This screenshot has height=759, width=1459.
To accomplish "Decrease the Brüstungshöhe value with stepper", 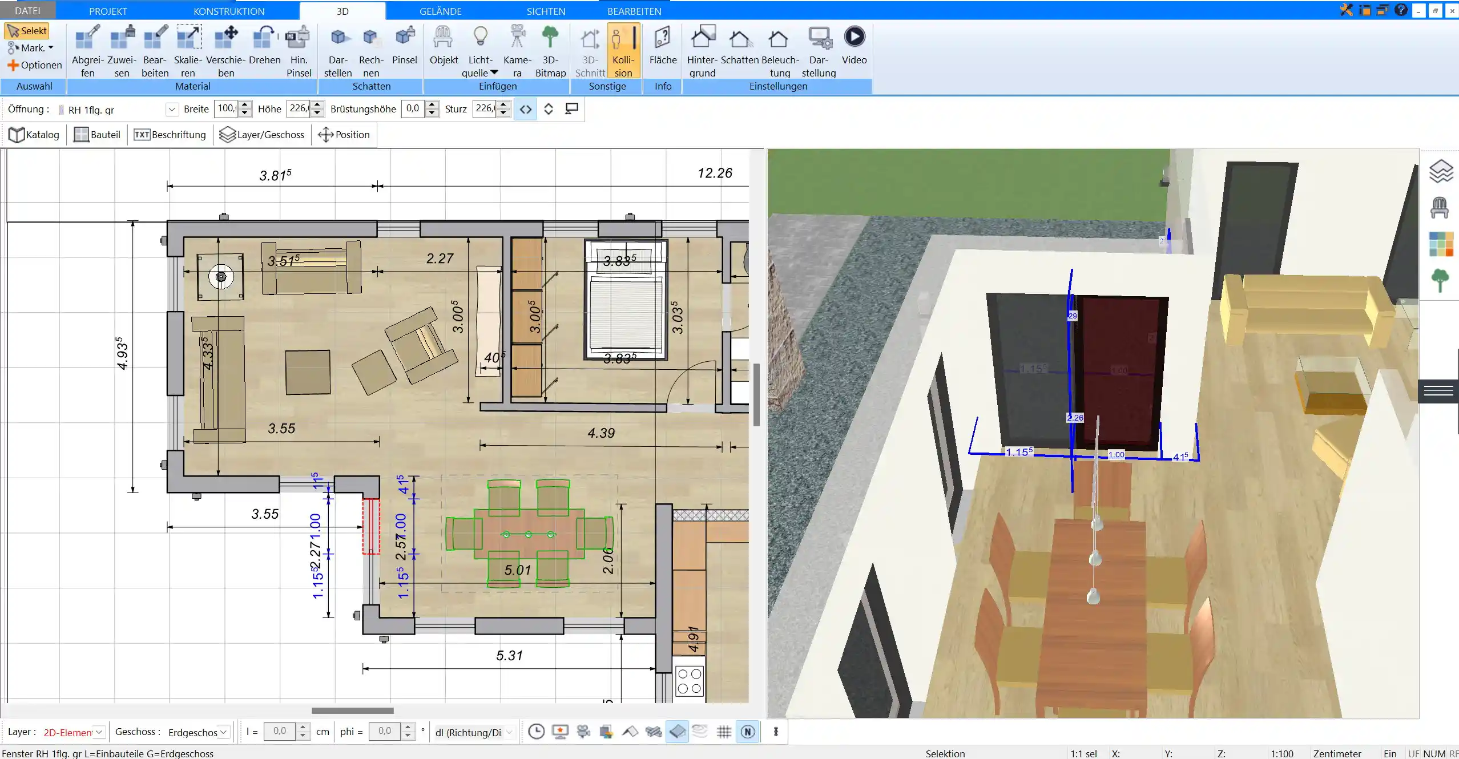I will [x=432, y=113].
